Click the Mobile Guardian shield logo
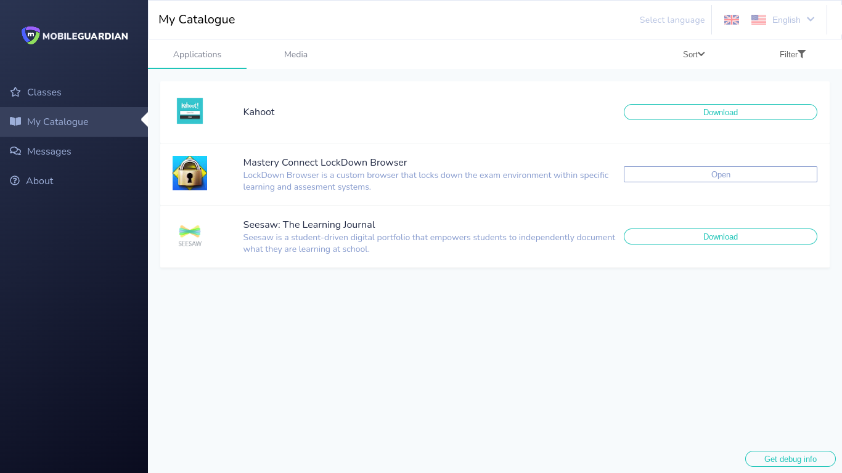This screenshot has width=842, height=473. click(30, 36)
